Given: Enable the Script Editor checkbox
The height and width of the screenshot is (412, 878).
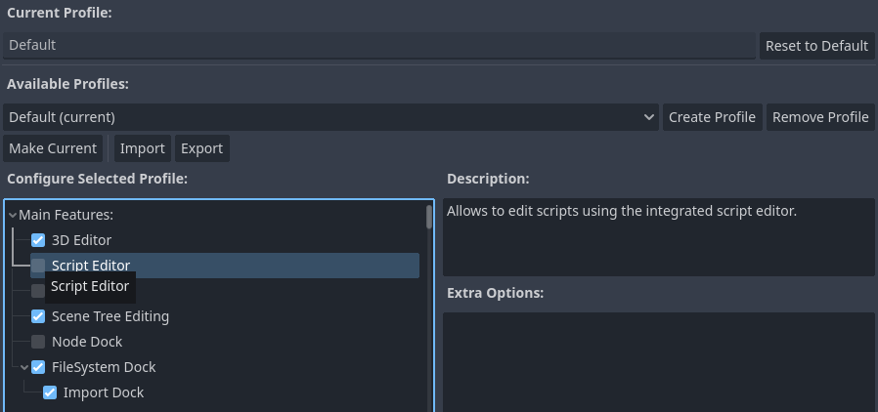Looking at the screenshot, I should coord(38,266).
